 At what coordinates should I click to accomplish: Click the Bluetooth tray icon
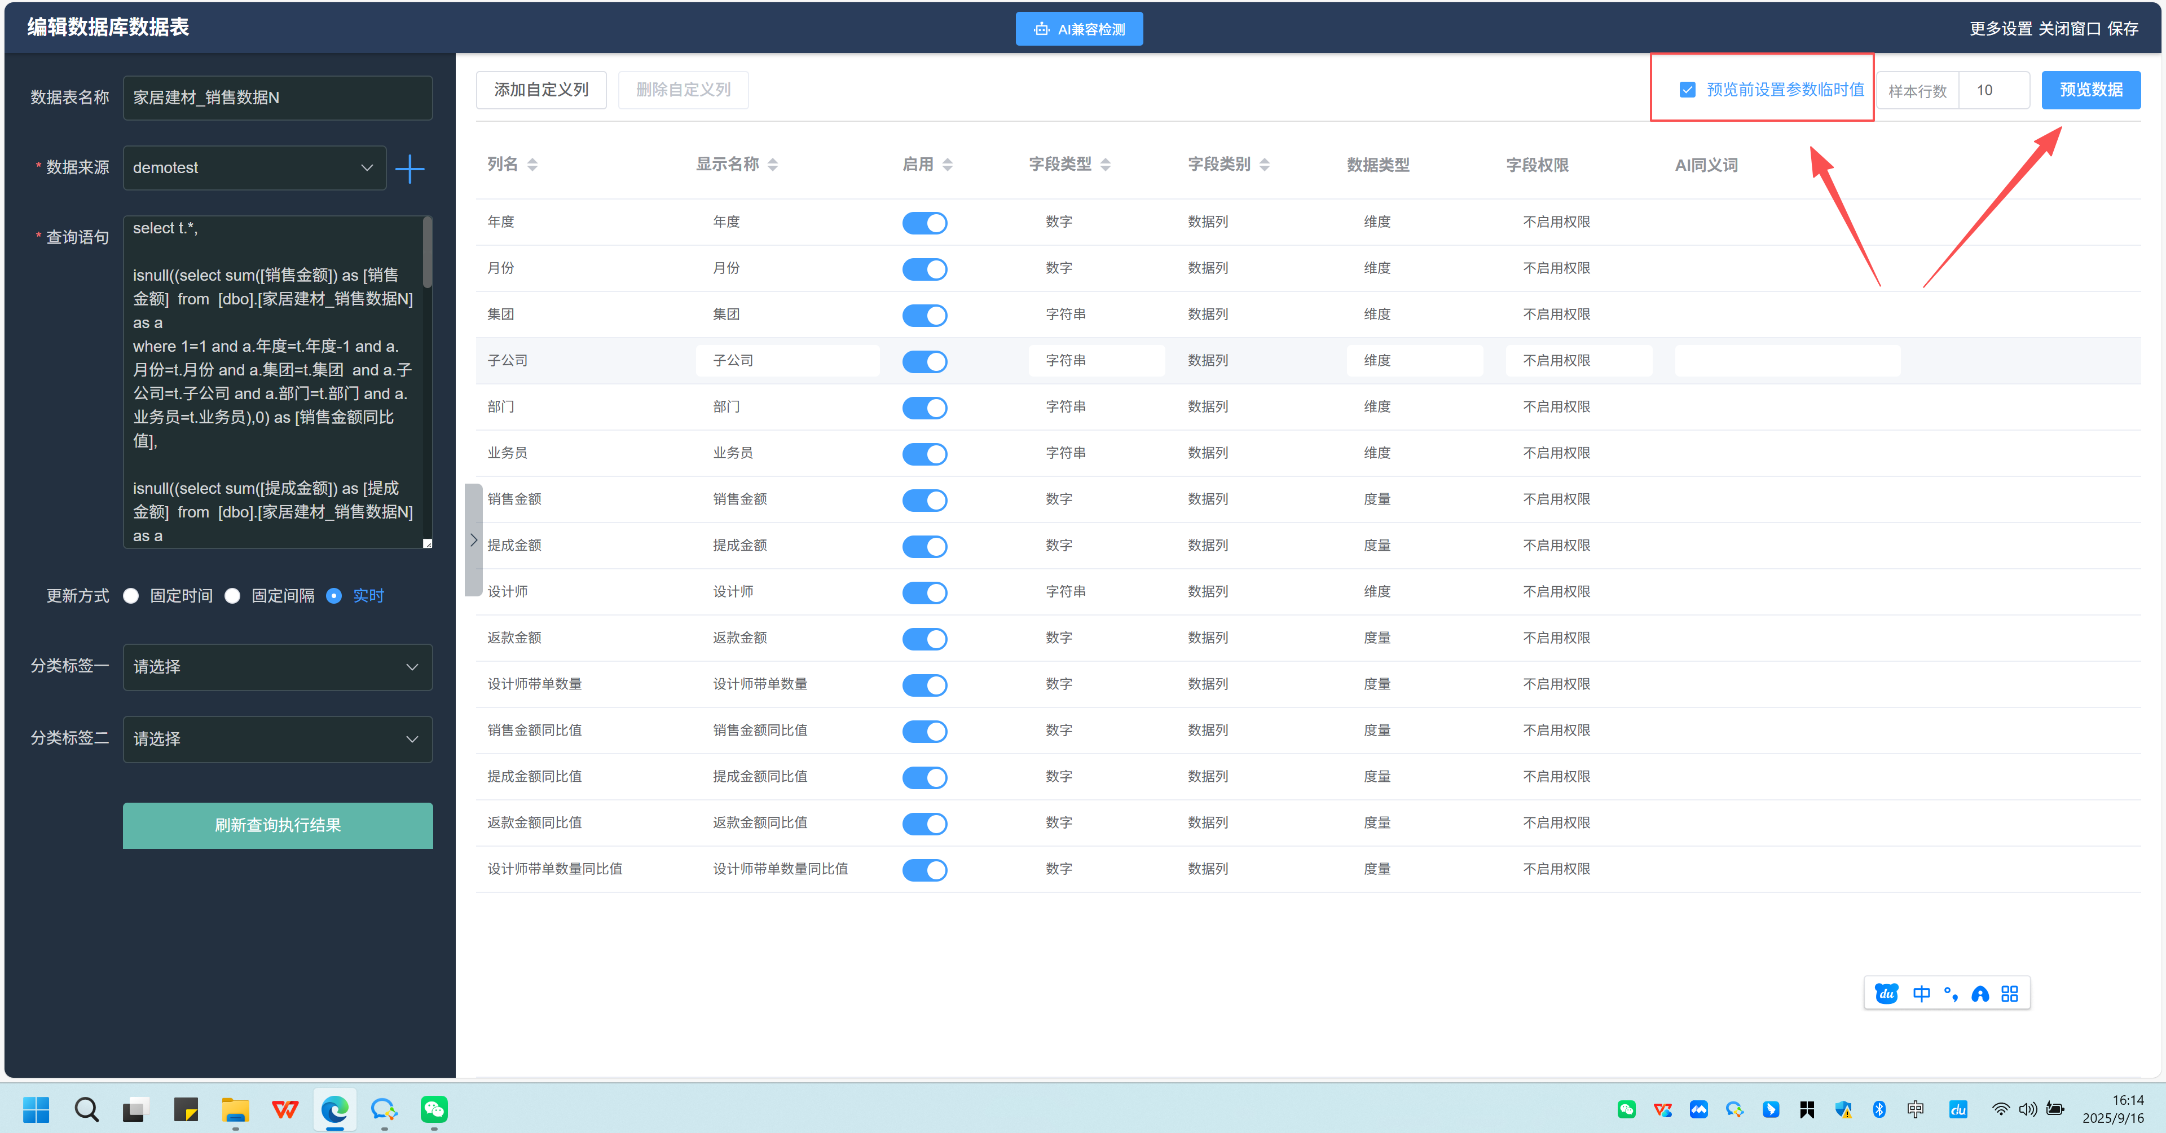[1879, 1109]
